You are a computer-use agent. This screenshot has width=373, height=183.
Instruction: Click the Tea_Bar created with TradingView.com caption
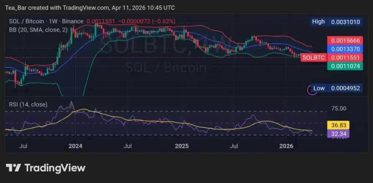point(90,8)
